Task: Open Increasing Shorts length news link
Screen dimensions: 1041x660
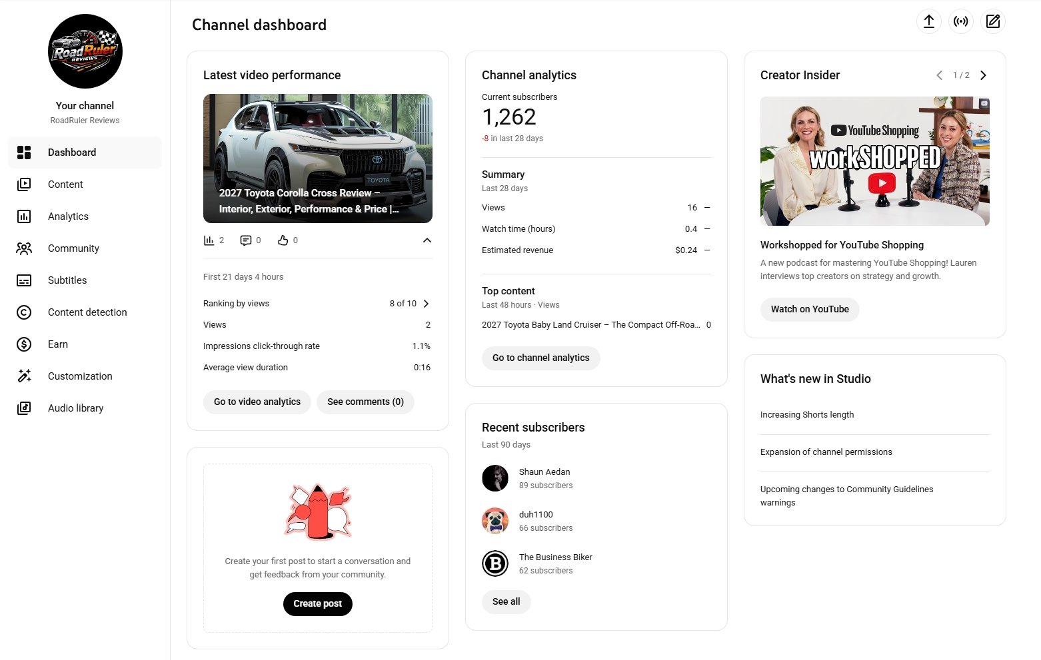Action: click(806, 415)
